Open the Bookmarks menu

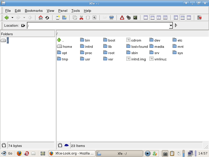pos(34,11)
